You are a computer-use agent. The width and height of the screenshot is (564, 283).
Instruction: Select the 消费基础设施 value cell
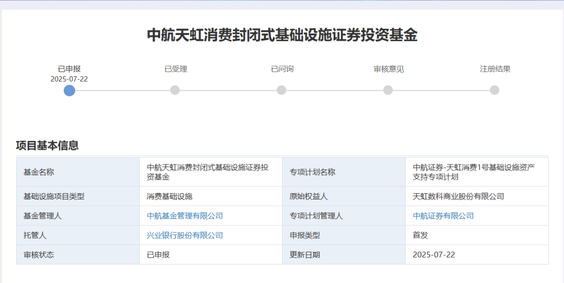pos(170,196)
